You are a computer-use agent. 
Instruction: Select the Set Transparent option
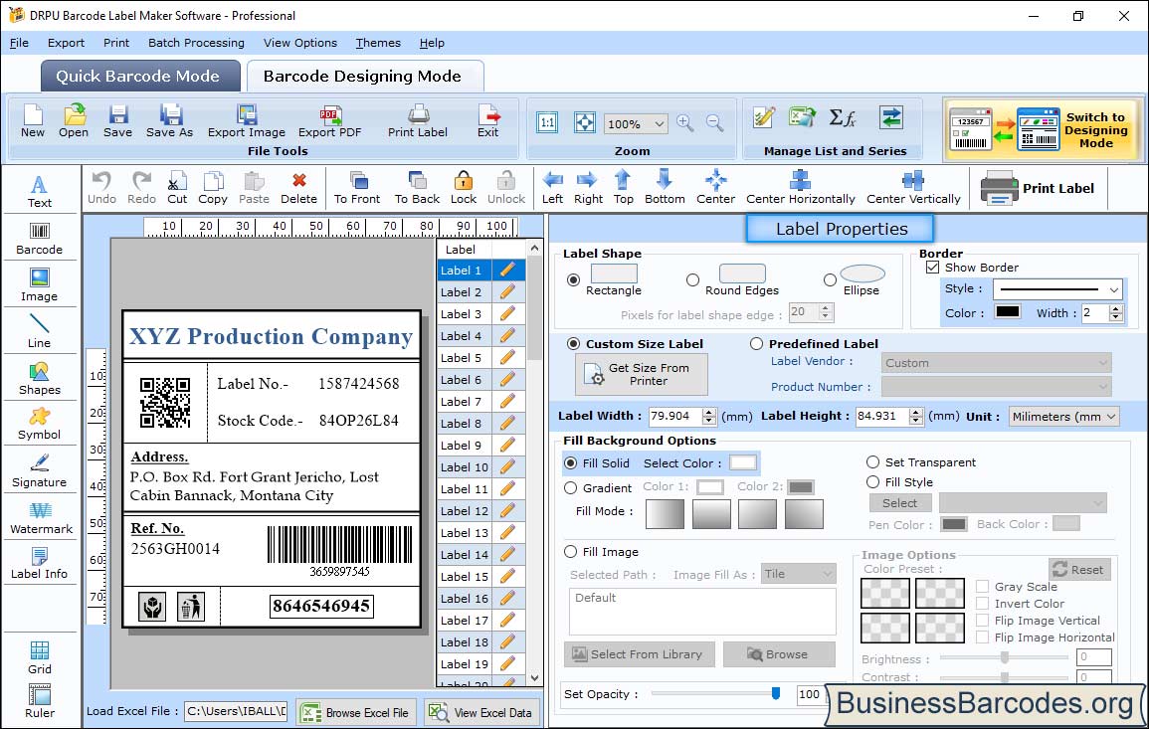click(x=872, y=462)
